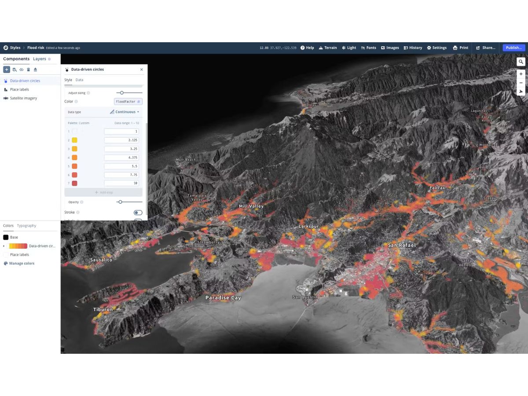Open the Typography tab
The height and width of the screenshot is (396, 528).
click(x=27, y=226)
